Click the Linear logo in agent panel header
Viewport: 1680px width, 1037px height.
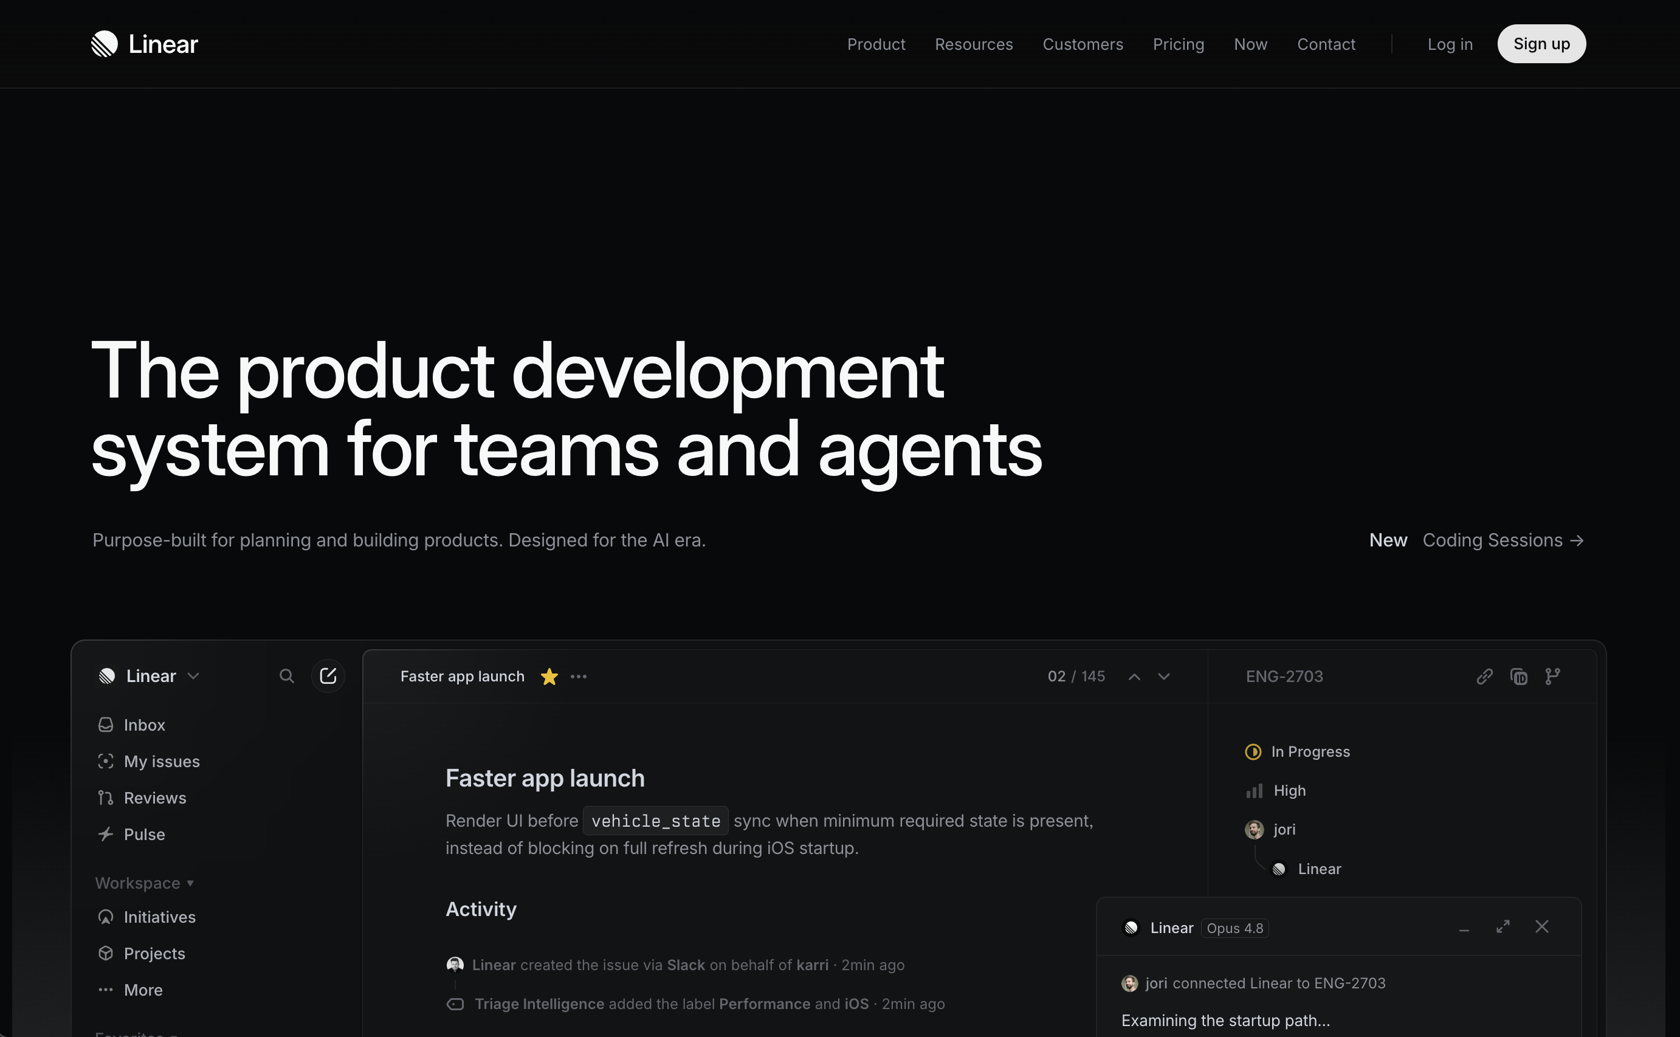[1131, 928]
